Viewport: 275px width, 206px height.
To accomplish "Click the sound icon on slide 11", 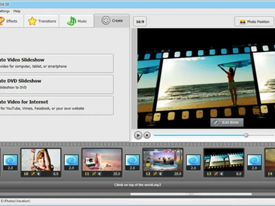I will pos(99,174).
